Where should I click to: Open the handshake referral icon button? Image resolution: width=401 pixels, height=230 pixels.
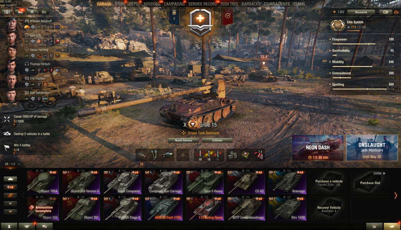[x=27, y=226]
